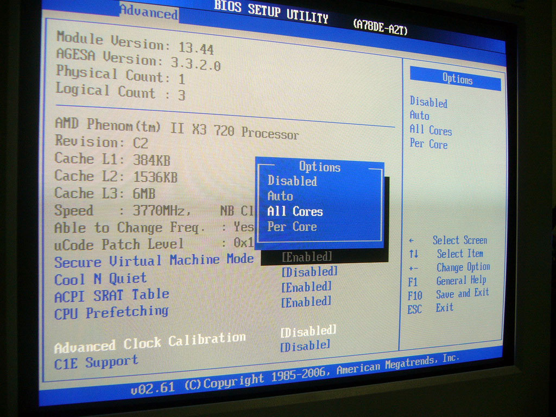Open the [Enabled] value beside CPU Prefetching
556x417 pixels.
306,302
